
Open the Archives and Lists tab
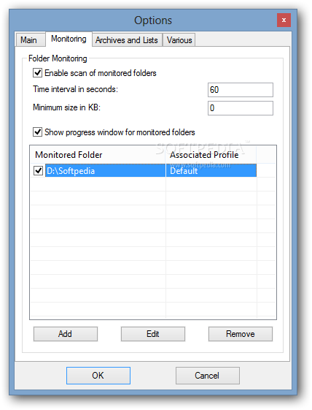[127, 40]
